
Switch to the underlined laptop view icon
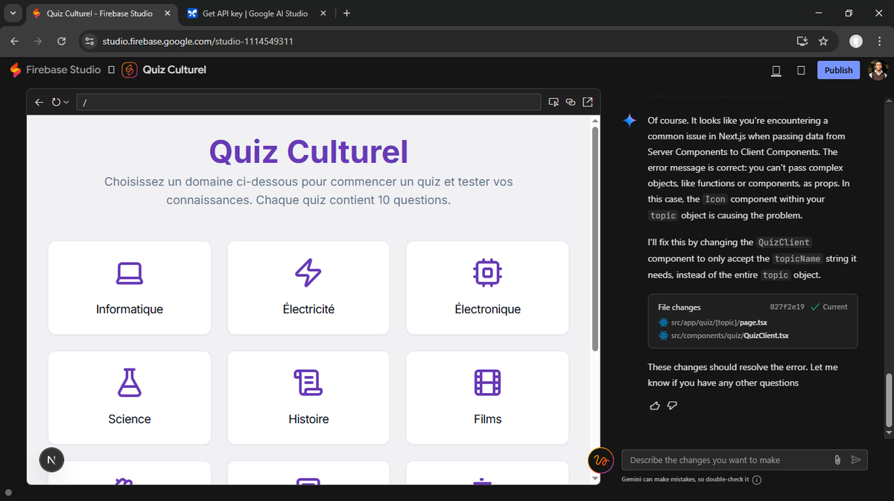tap(776, 71)
